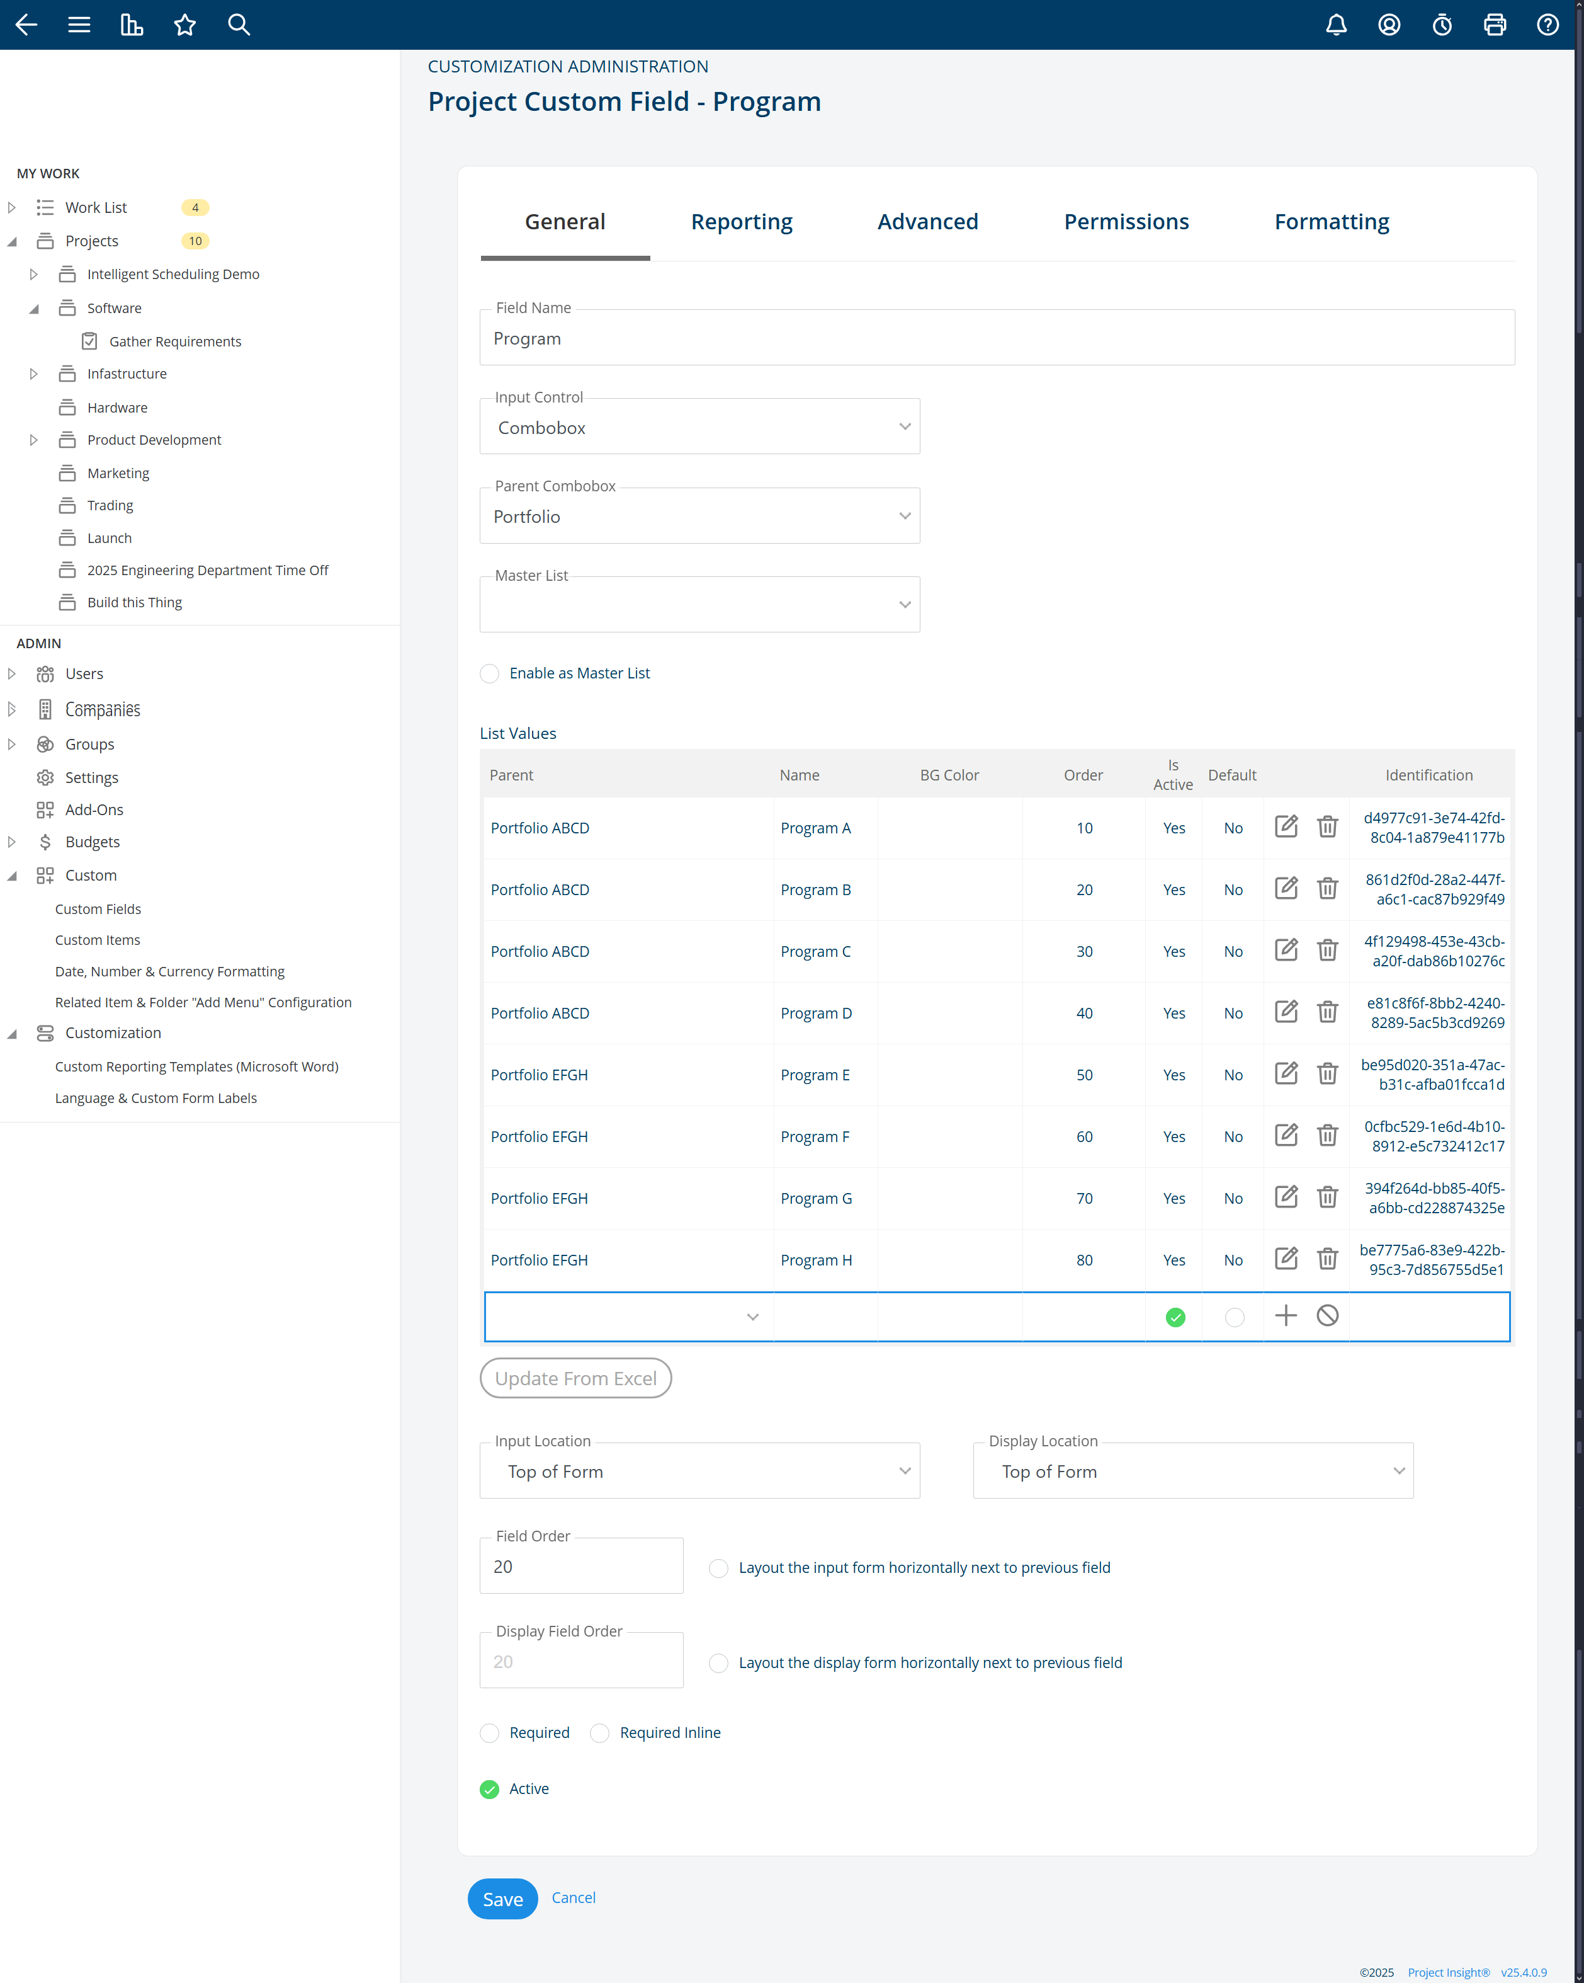Click the cancel circle icon in new row
The image size is (1584, 1983).
coord(1327,1316)
